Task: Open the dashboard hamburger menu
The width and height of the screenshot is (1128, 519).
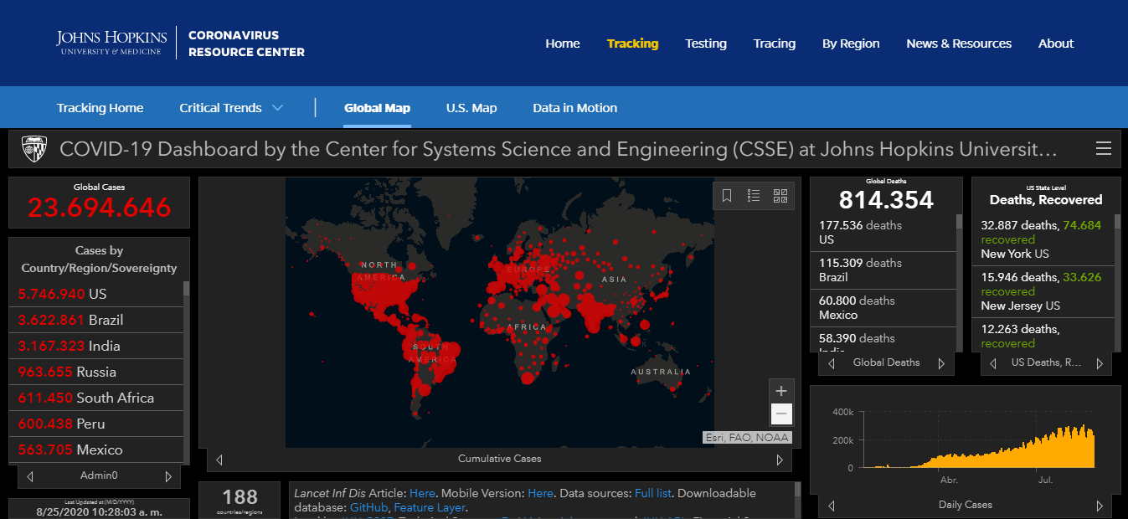Action: 1104,149
